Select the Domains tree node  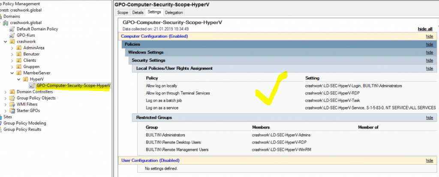tap(12, 16)
